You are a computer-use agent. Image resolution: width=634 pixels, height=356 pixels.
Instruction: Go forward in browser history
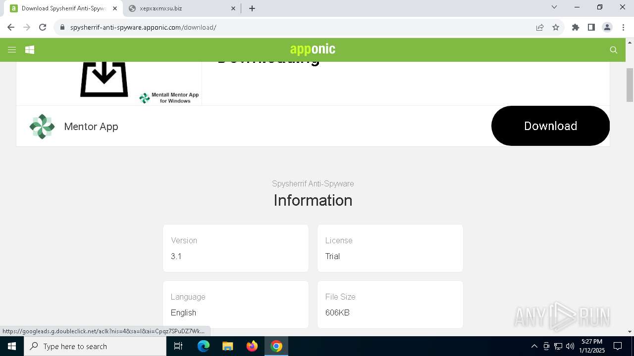point(27,27)
